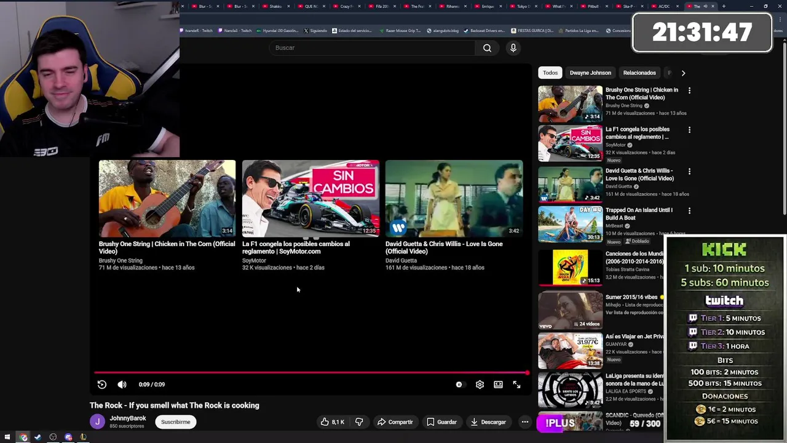
Task: Open options menu for David Guetta sidebar video
Action: (689, 172)
